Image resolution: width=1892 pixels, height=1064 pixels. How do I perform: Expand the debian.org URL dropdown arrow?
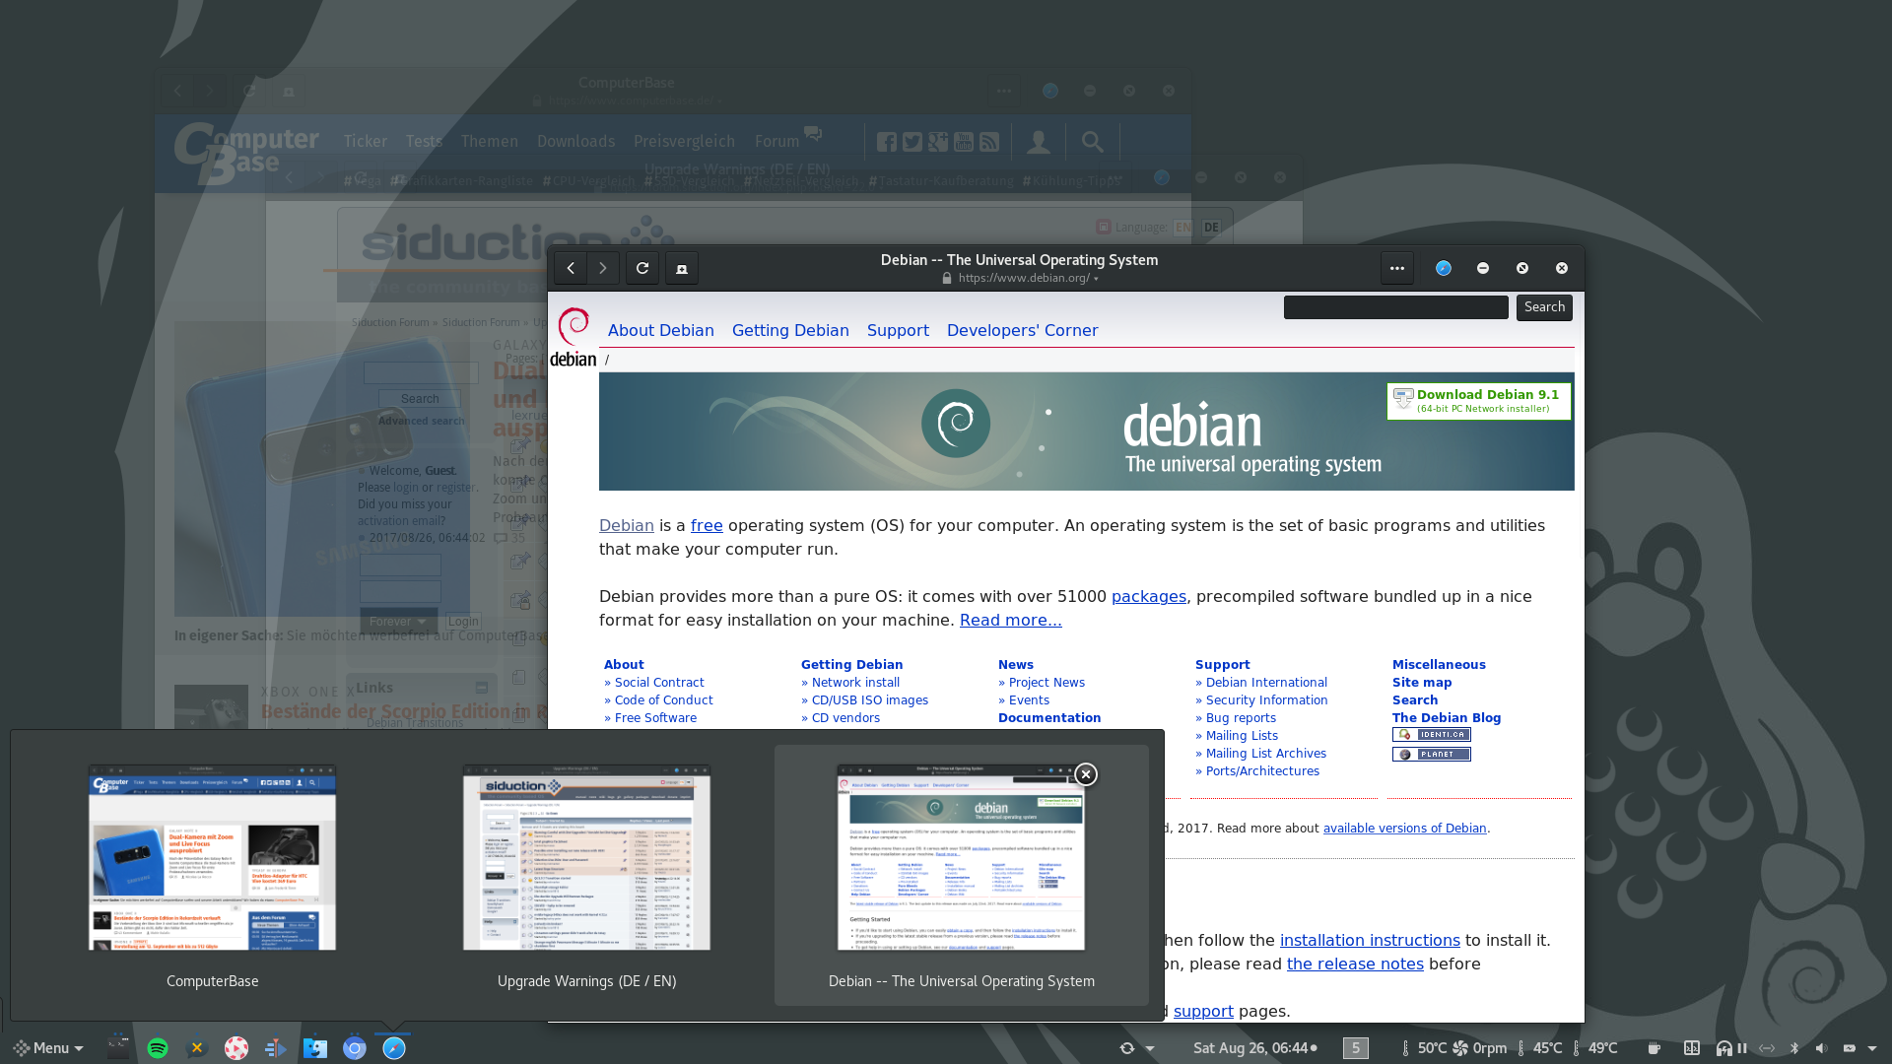[x=1096, y=279]
